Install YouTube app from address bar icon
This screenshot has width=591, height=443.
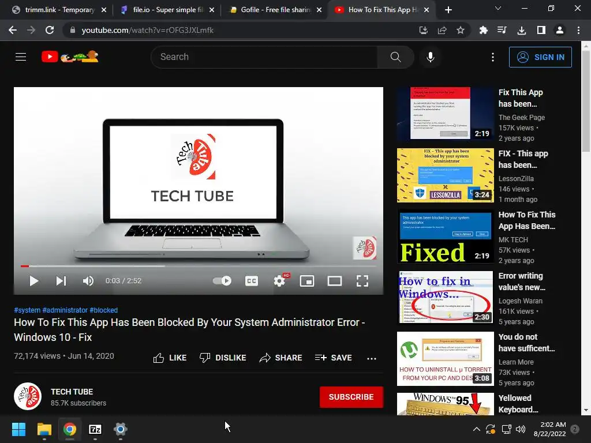point(423,30)
